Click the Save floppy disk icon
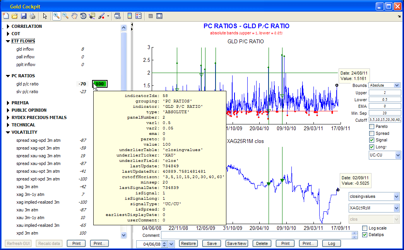Image resolution: width=404 pixels, height=250 pixels. pyautogui.click(x=24, y=16)
